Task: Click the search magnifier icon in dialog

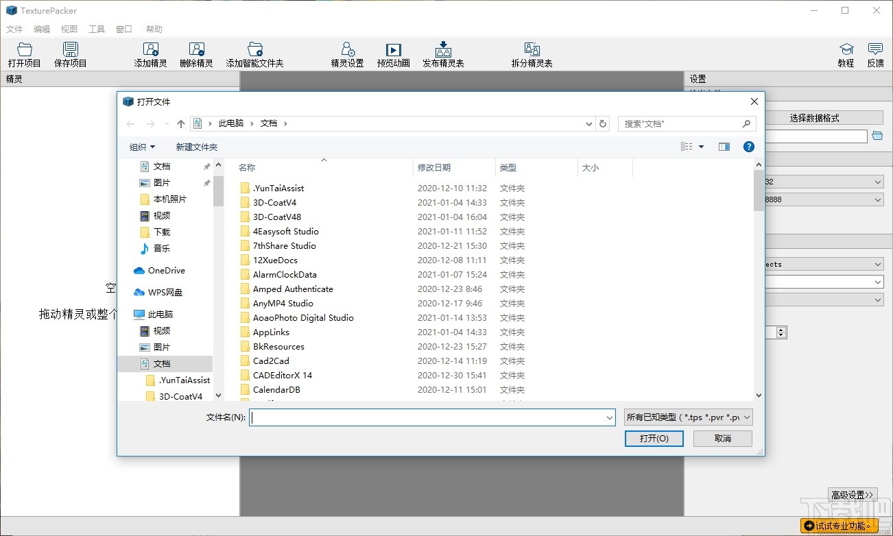Action: [x=746, y=124]
